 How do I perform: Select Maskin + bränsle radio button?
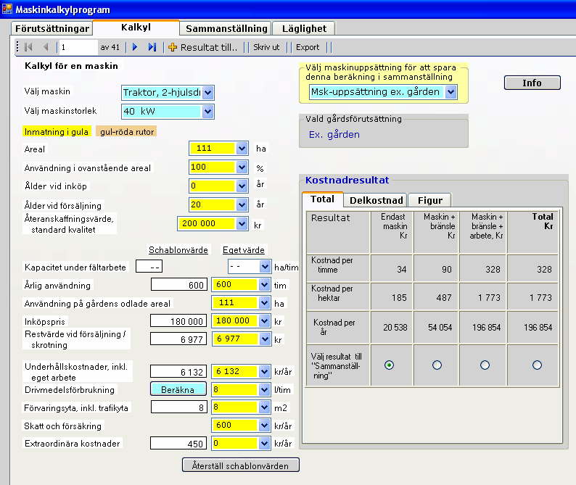tap(437, 365)
